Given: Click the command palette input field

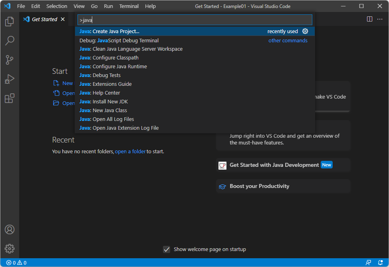Looking at the screenshot, I should (195, 20).
